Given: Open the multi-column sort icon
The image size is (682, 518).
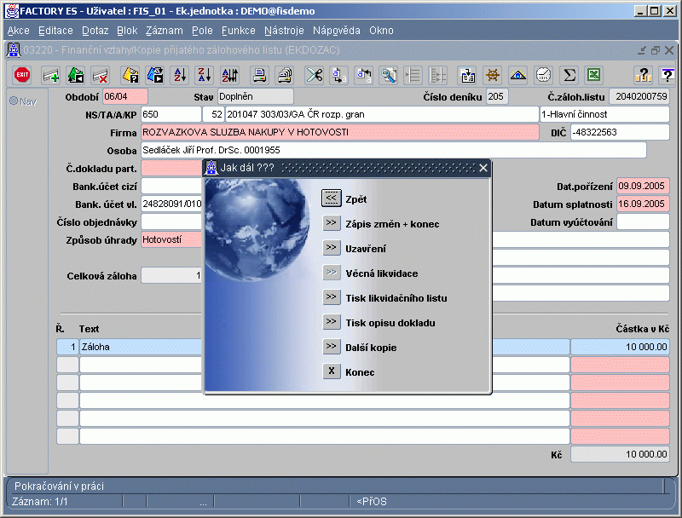Looking at the screenshot, I should (x=229, y=75).
